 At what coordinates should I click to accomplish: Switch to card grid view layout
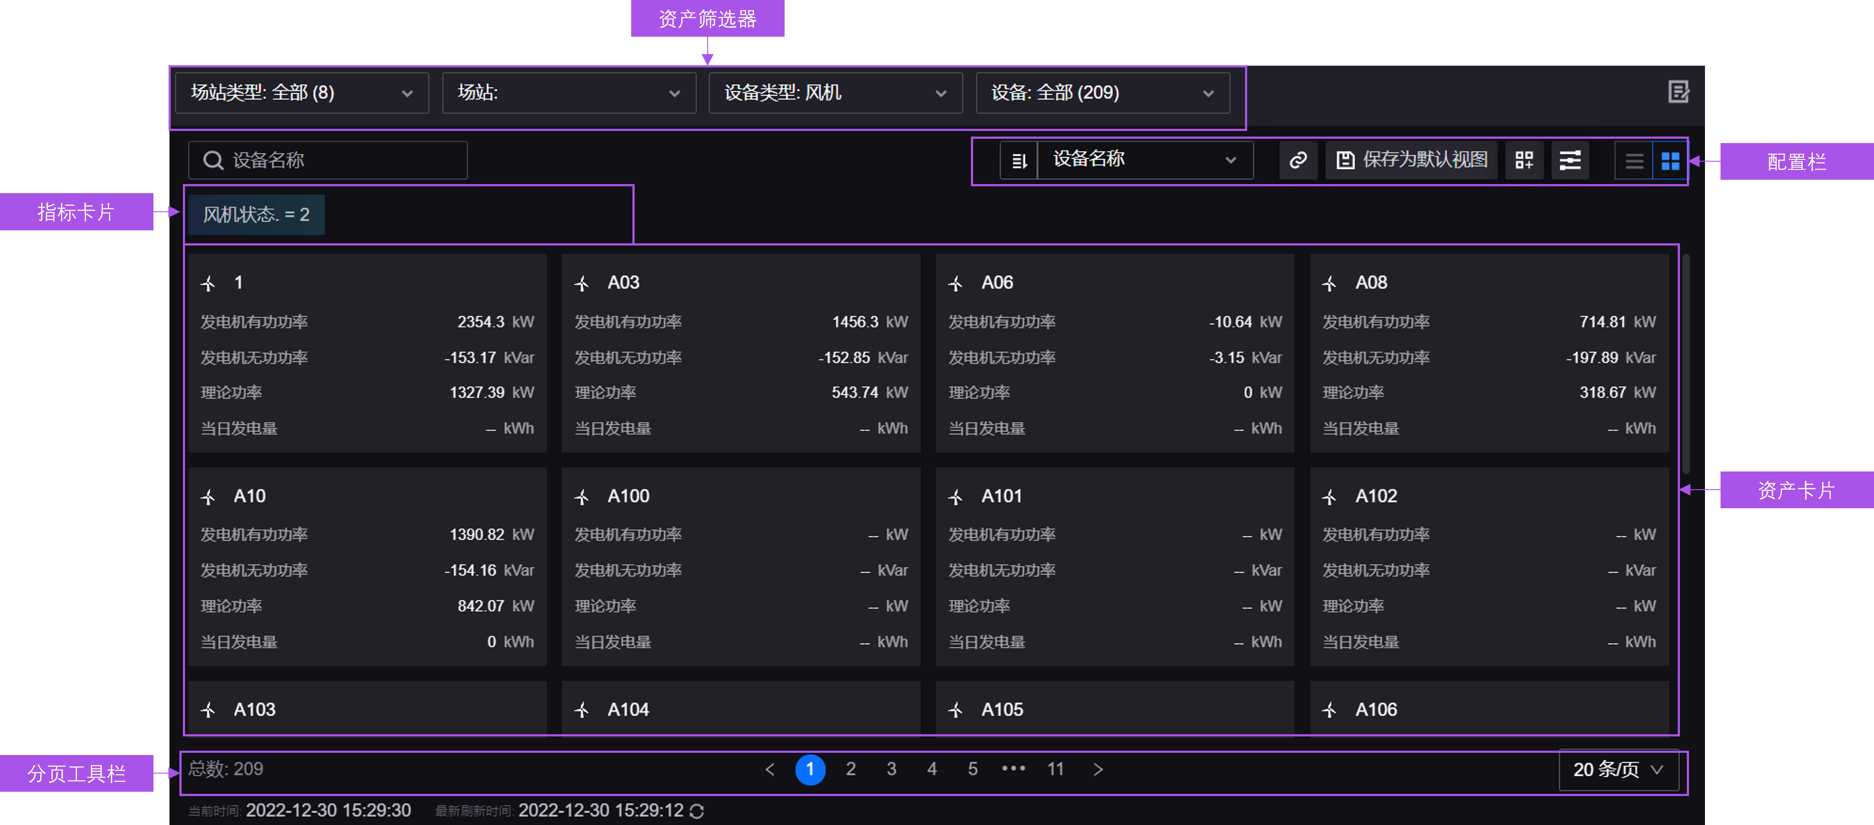click(x=1670, y=161)
